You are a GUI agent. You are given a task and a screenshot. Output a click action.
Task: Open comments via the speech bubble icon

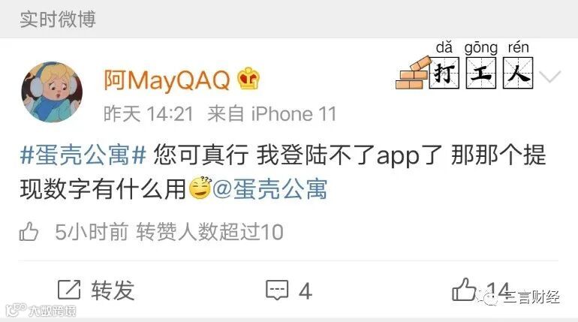[x=277, y=290]
